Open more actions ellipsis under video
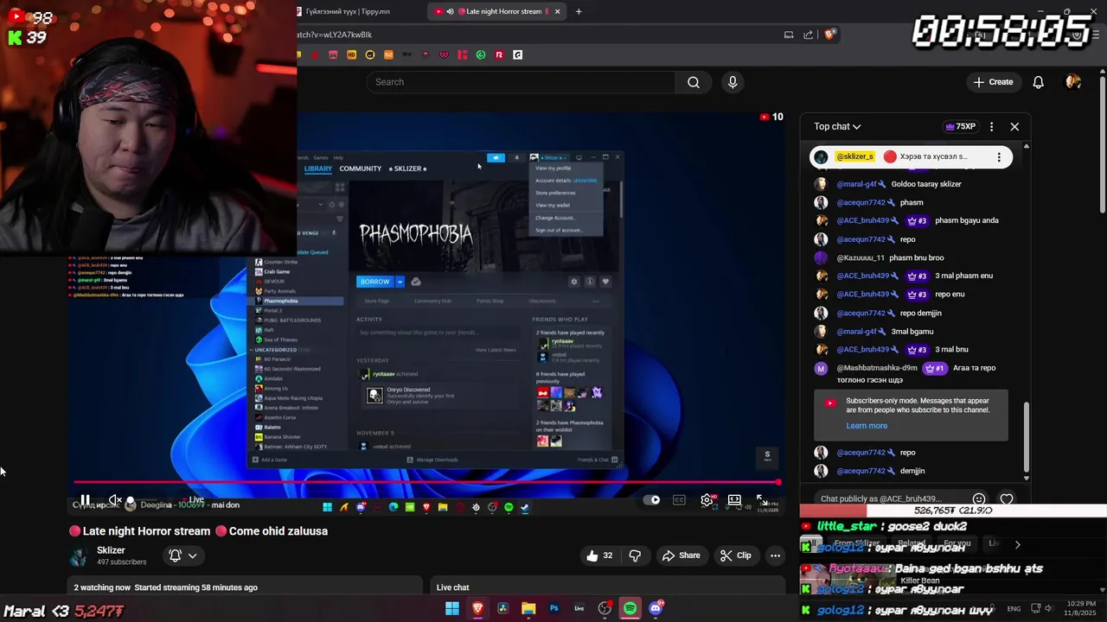Screen dimensions: 1107x622 (x=775, y=555)
